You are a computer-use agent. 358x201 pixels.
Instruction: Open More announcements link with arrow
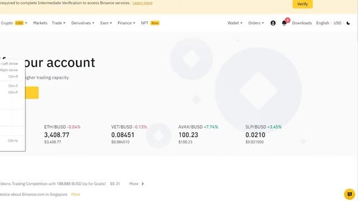[x=136, y=184]
